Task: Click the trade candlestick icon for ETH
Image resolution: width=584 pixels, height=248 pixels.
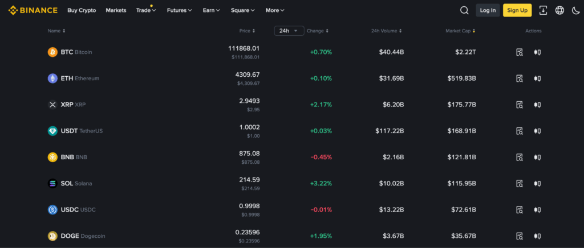Action: [x=537, y=78]
